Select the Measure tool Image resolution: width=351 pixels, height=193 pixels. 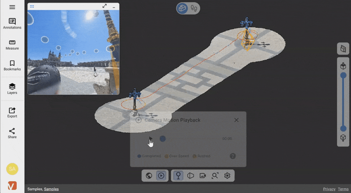[x=12, y=45]
